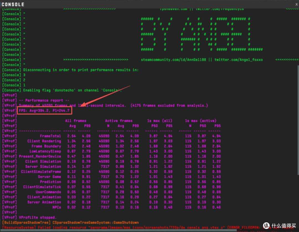Select the steamcommunity.com/id/AnnGel188 text

[173, 60]
